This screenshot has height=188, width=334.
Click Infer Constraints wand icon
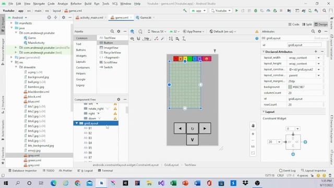click(x=162, y=39)
